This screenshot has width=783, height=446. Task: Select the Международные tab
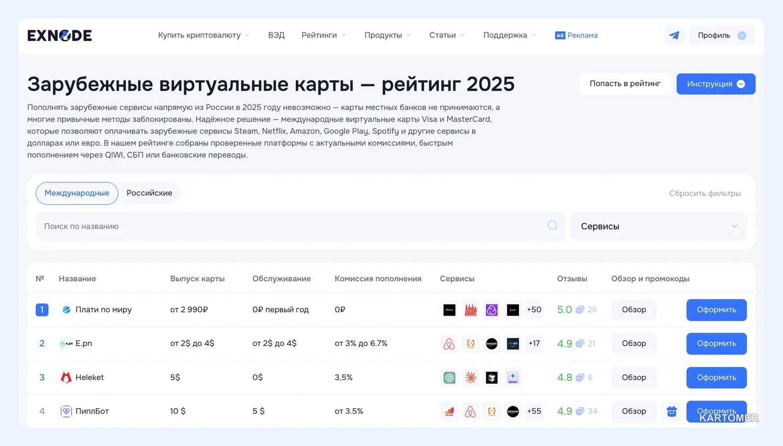(77, 193)
